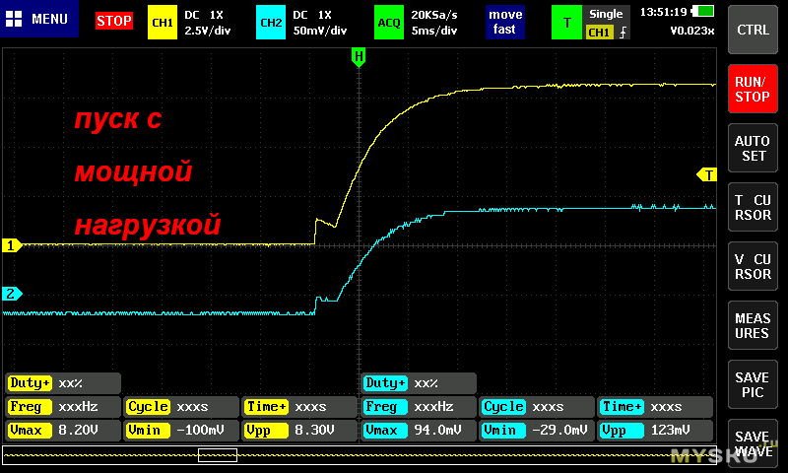The width and height of the screenshot is (788, 473).
Task: Open CH1 settings DC 1X 2.5V/div
Action: click(207, 23)
